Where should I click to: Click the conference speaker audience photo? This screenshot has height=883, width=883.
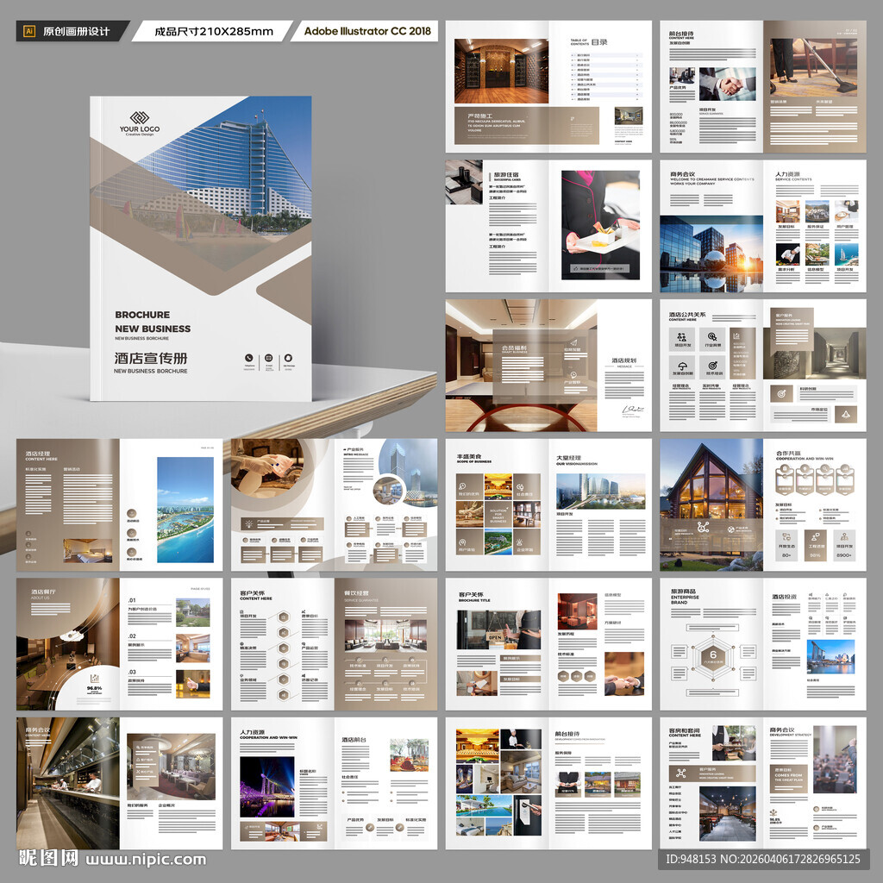pos(835,759)
